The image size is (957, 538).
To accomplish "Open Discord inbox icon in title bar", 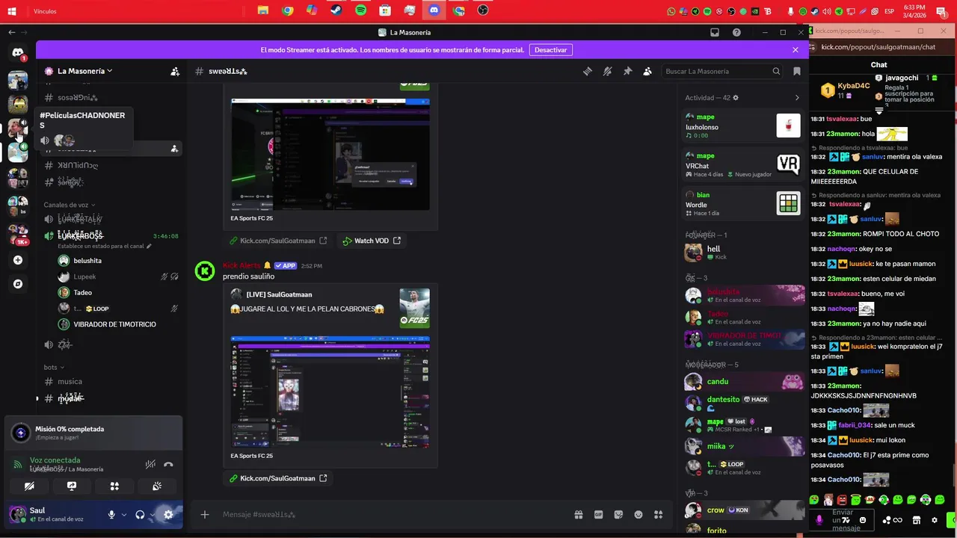I will tap(715, 32).
